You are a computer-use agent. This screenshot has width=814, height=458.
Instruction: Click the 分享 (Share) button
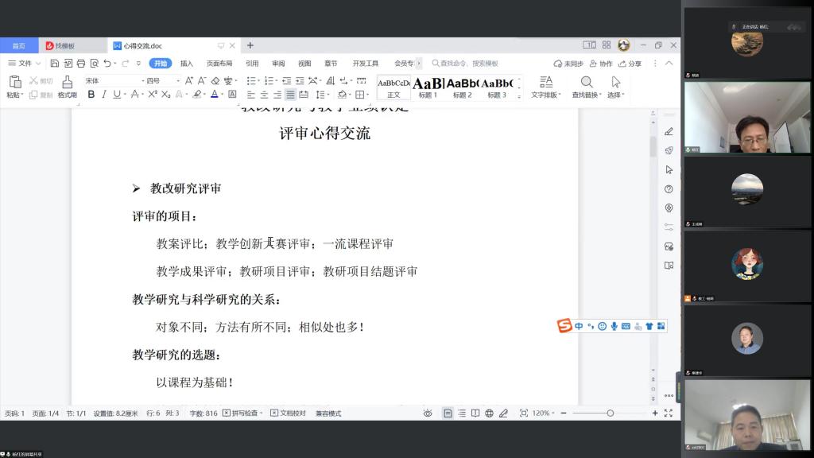630,64
